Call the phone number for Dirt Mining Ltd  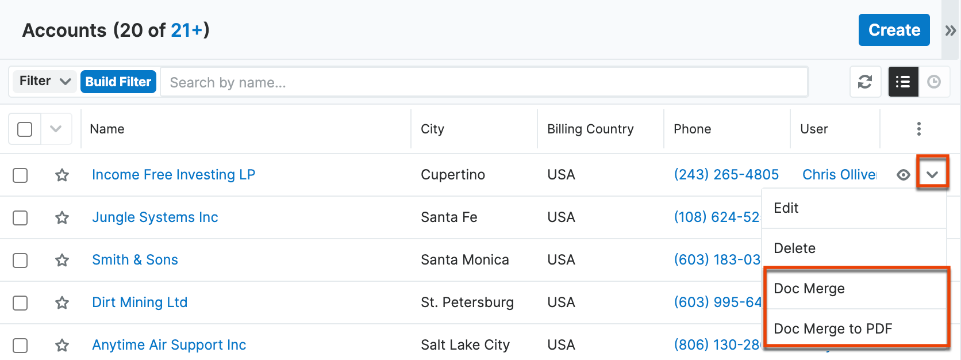tap(717, 302)
